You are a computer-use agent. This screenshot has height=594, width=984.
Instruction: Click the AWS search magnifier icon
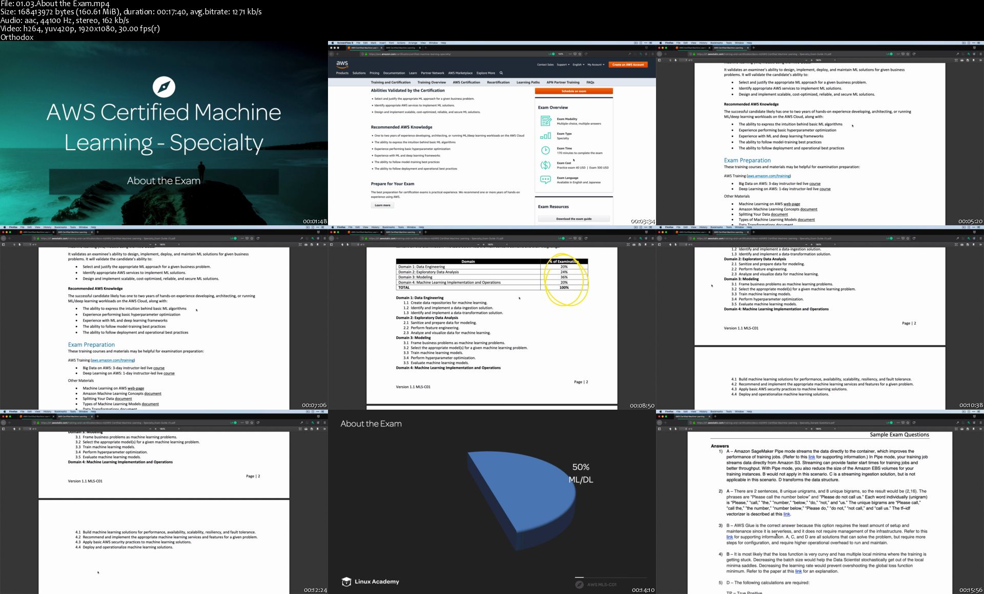(x=501, y=73)
